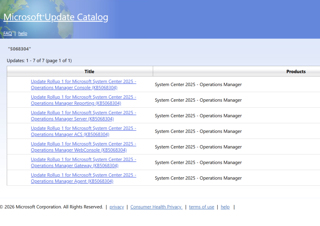320x226 pixels.
Task: Open the Microsoft Update Catalog home link
Action: point(56,17)
